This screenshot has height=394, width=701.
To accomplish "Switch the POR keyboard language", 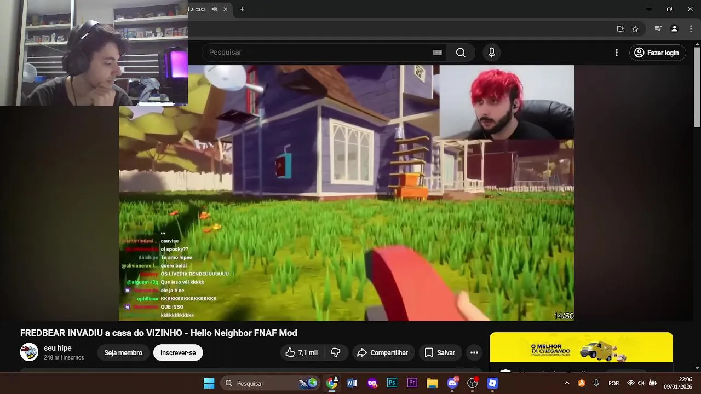I will 614,383.
